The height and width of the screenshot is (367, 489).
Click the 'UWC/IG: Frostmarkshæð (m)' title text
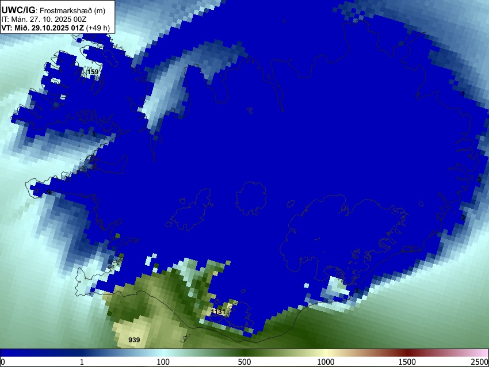coord(54,10)
